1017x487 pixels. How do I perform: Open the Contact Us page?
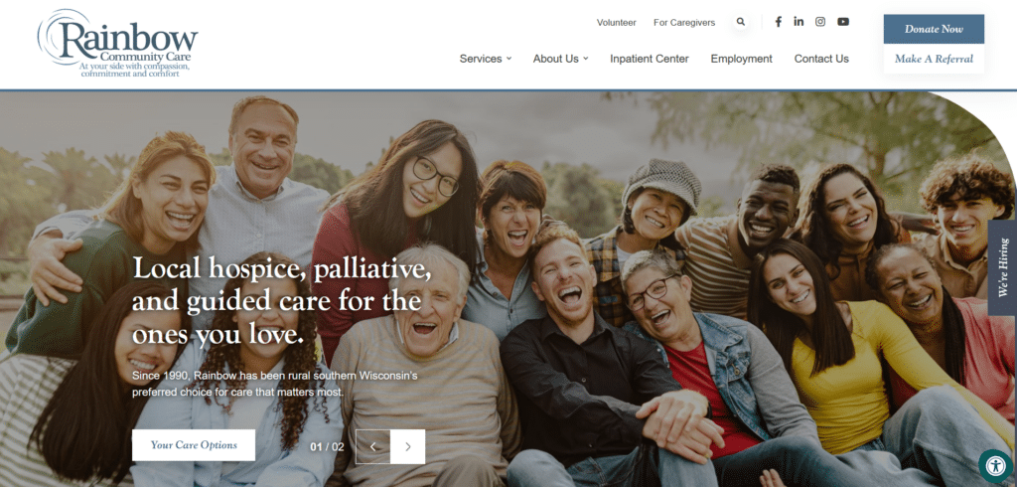click(821, 59)
